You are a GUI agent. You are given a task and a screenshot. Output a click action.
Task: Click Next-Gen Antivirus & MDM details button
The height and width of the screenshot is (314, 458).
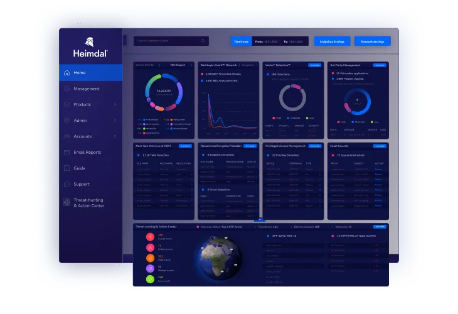point(185,146)
